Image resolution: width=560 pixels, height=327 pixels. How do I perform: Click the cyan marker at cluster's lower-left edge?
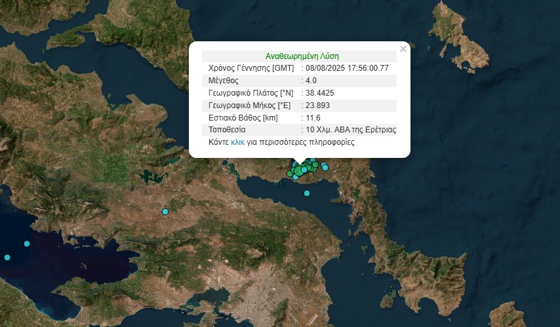(295, 177)
